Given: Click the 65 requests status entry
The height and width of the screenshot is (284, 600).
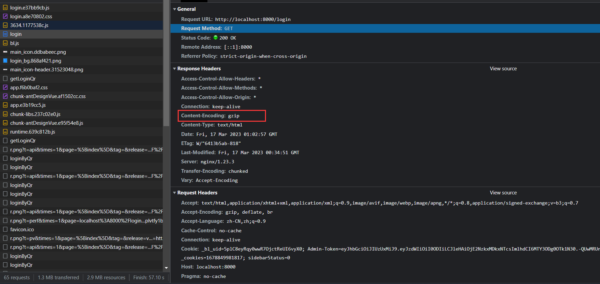Looking at the screenshot, I should [17, 278].
